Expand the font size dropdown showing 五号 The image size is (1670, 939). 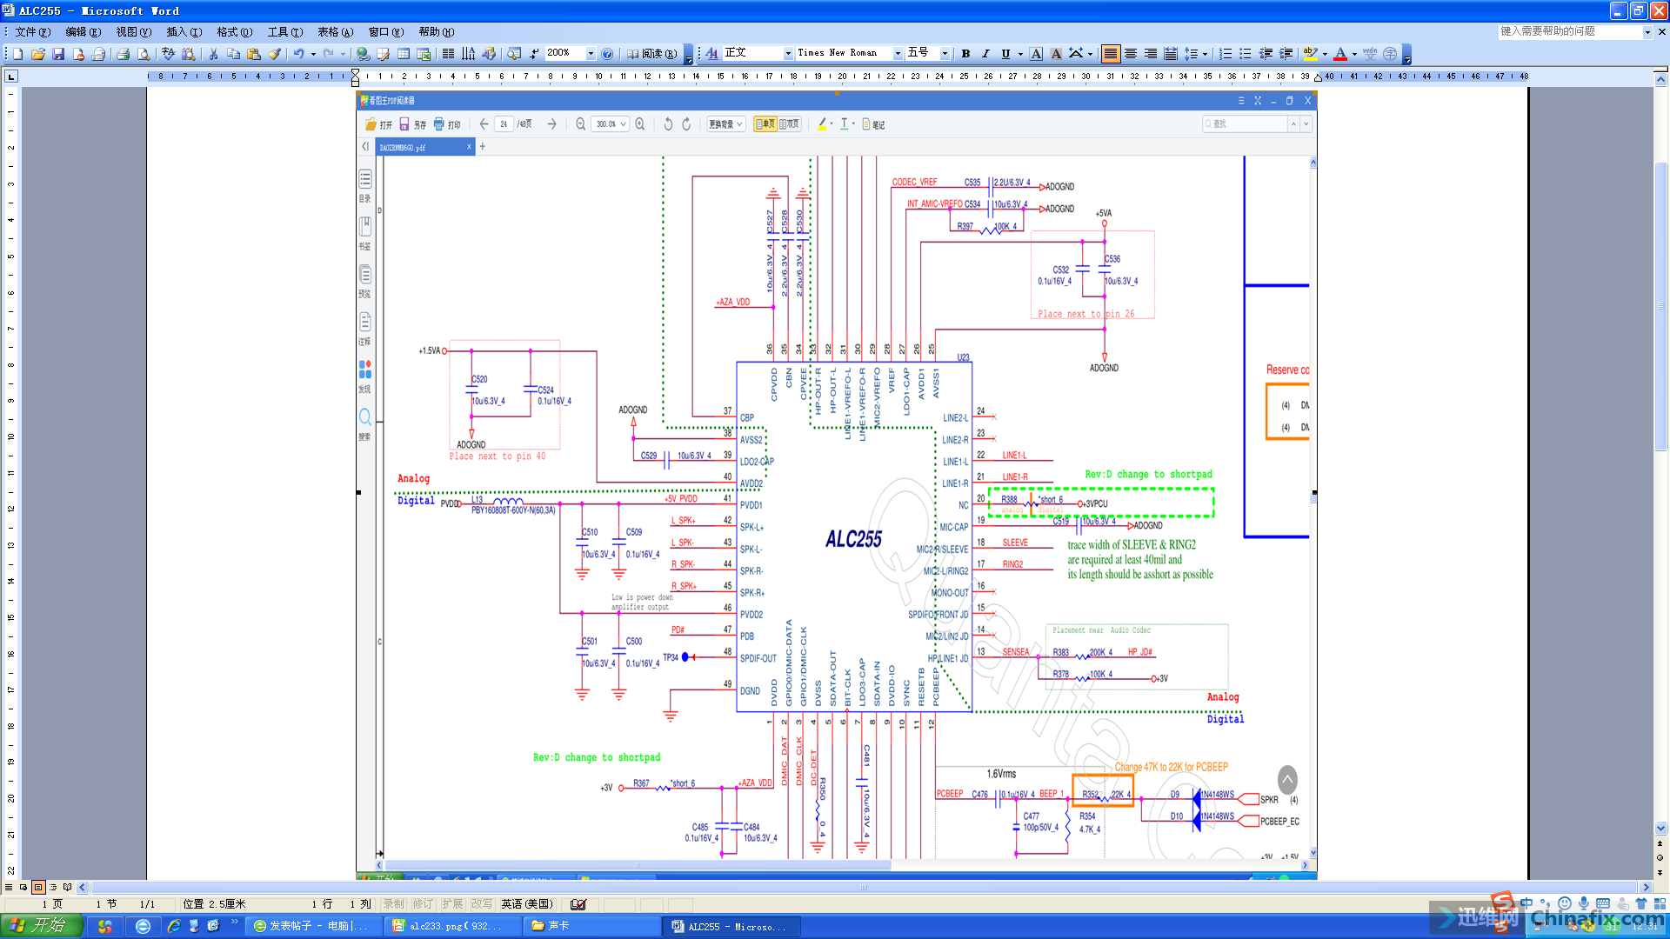coord(945,54)
